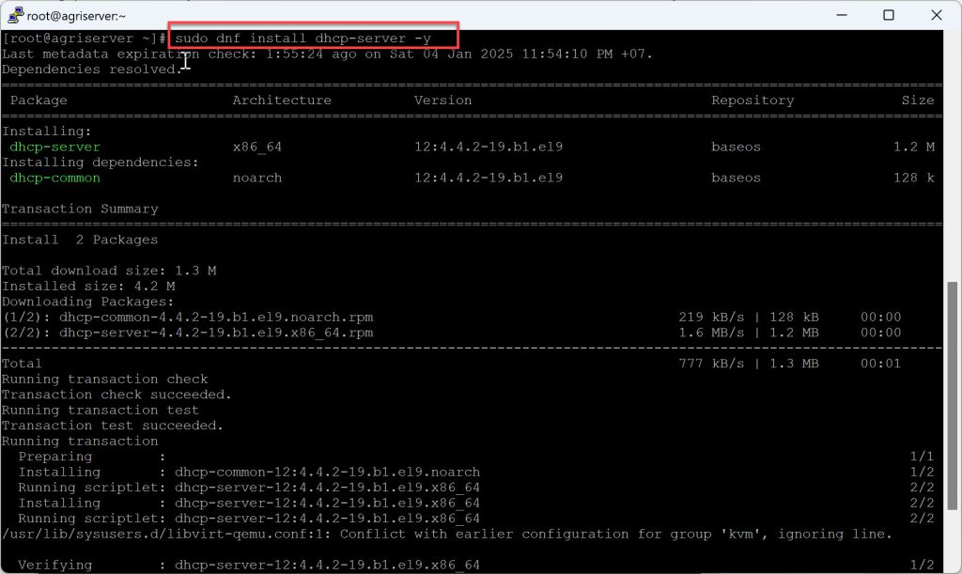This screenshot has height=574, width=962.
Task: Click the 'Downloading Packages:' line
Action: 87,302
